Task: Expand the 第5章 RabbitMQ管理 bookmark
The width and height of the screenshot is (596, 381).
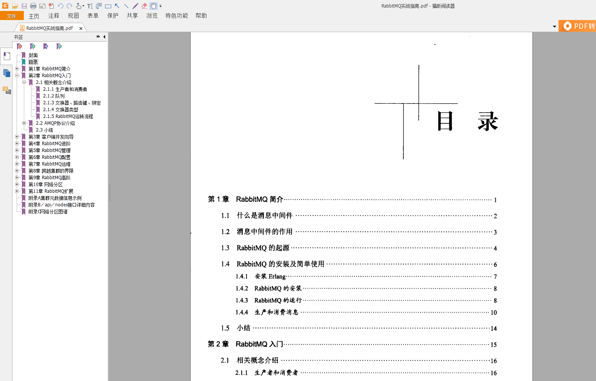Action: [17, 150]
